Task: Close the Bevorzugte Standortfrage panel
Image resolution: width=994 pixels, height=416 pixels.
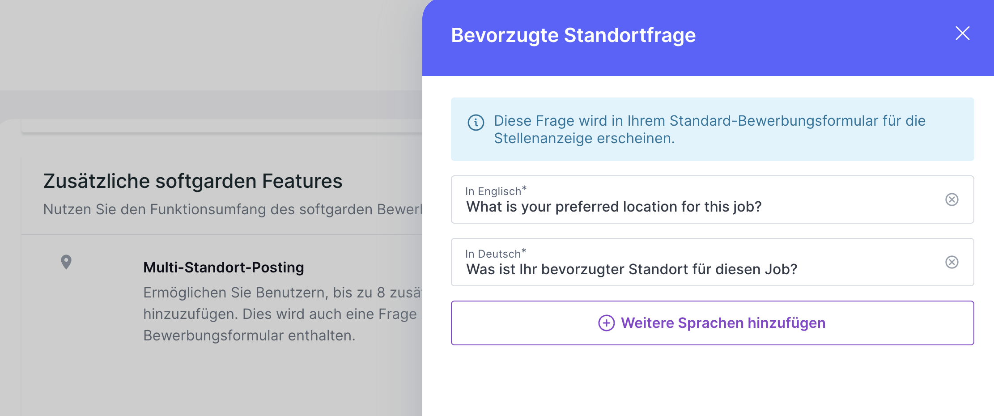Action: coord(962,33)
